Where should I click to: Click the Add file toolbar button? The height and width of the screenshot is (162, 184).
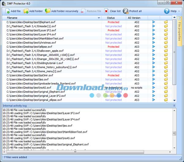click(x=13, y=11)
